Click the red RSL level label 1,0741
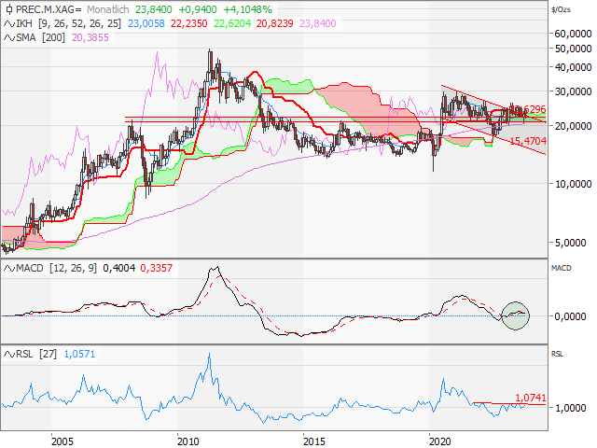 (531, 398)
